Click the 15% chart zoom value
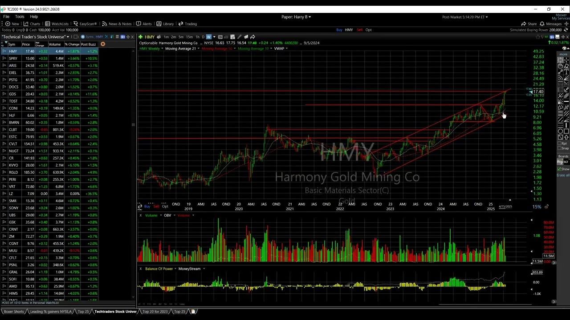570x320 pixels. 537,207
